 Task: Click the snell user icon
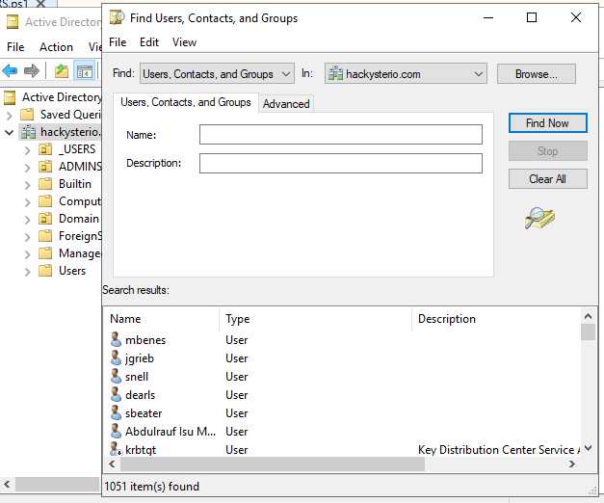click(116, 376)
